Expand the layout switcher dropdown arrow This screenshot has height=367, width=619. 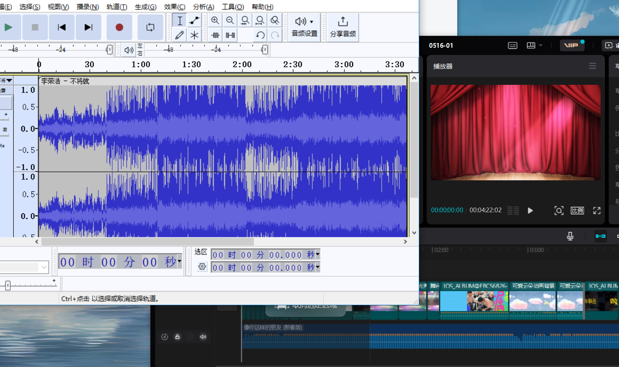540,45
